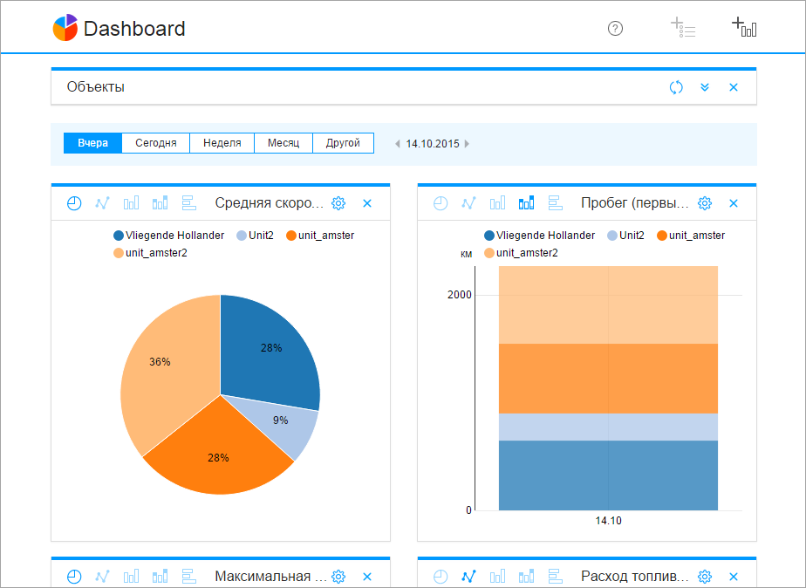Click the light orange top segment of stacked bar
The width and height of the screenshot is (806, 588).
[x=608, y=304]
